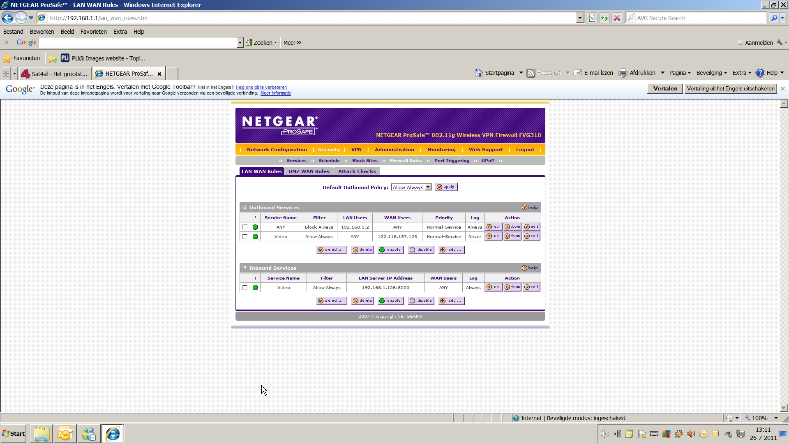
Task: Open Windows Explorer from taskbar
Action: [41, 434]
